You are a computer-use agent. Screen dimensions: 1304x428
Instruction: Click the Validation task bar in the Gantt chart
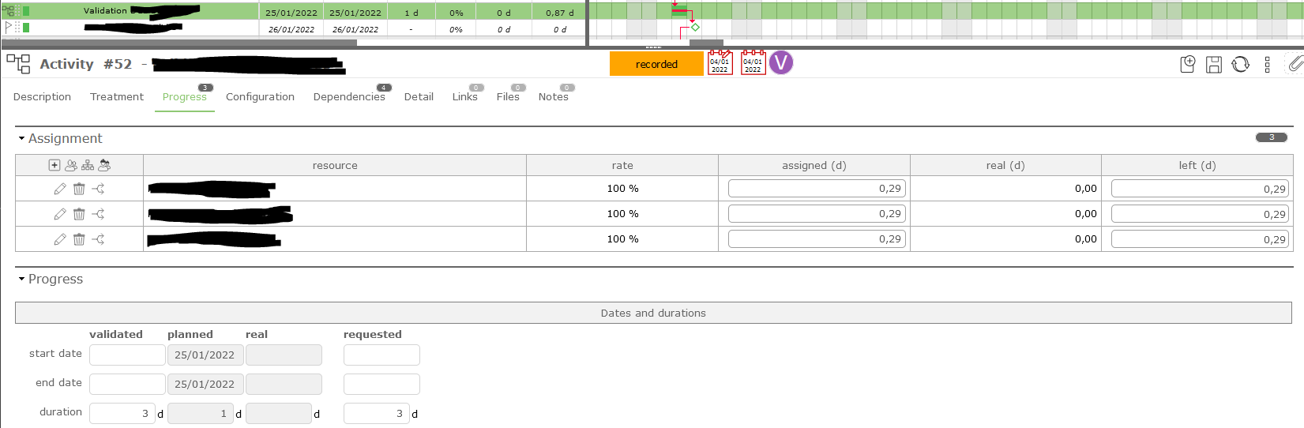(679, 11)
